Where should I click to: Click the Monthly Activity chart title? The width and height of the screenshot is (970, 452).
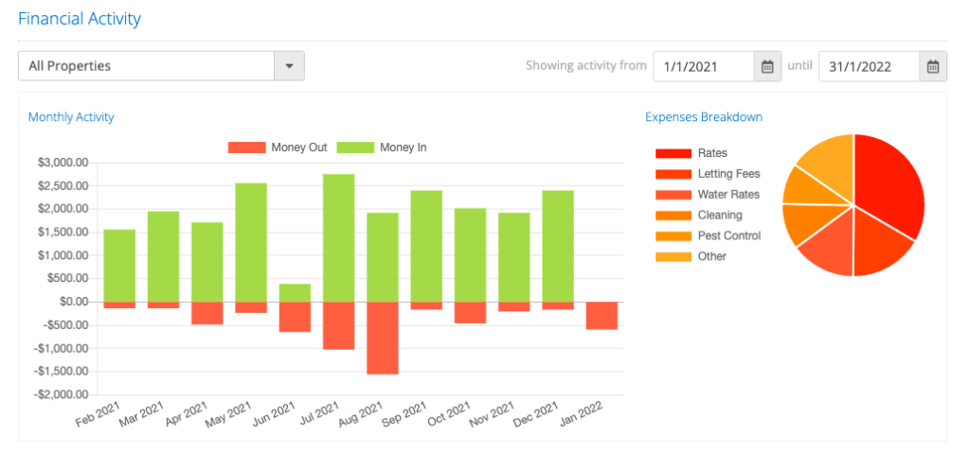(x=71, y=116)
